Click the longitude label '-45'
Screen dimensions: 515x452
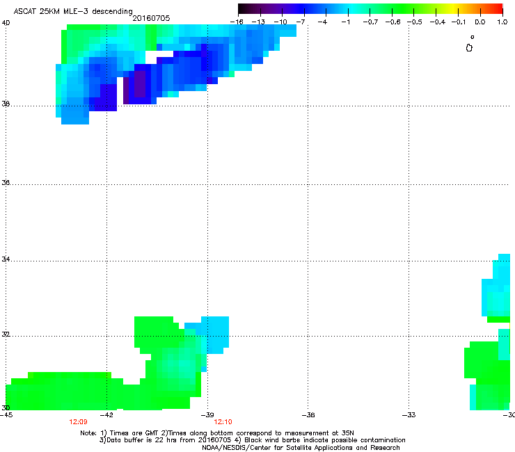(x=6, y=415)
